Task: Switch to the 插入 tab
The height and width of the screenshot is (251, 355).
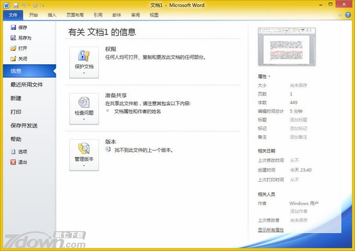Action: click(52, 15)
